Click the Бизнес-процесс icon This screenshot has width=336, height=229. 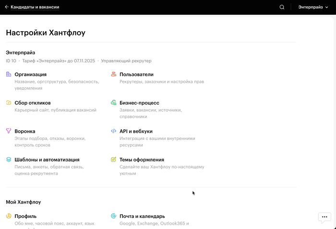[x=114, y=103]
